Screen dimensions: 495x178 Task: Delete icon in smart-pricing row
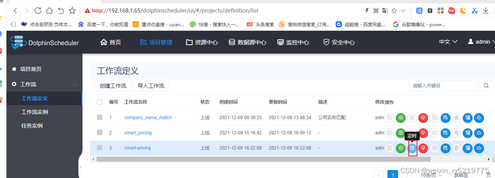[457, 148]
